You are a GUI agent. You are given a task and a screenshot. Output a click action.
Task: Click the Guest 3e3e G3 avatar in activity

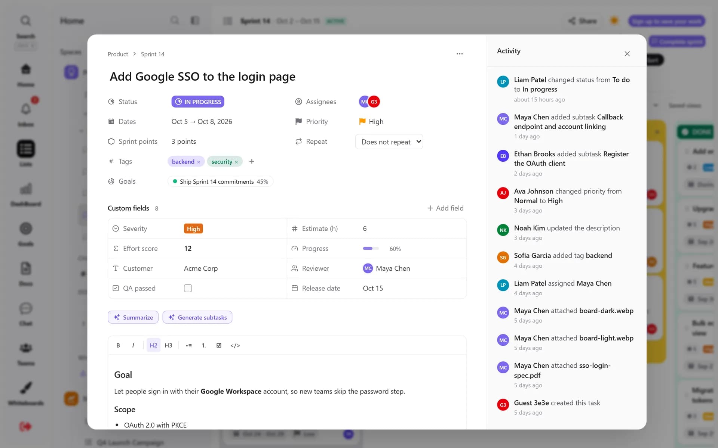point(503,405)
